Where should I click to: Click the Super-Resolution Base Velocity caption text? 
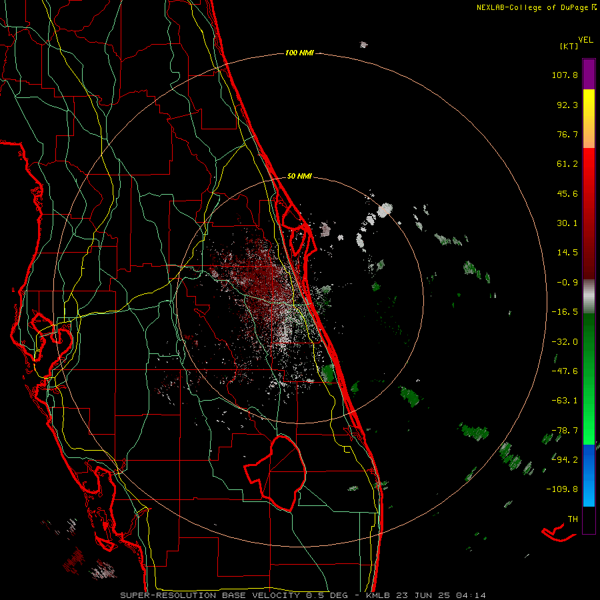[303, 595]
